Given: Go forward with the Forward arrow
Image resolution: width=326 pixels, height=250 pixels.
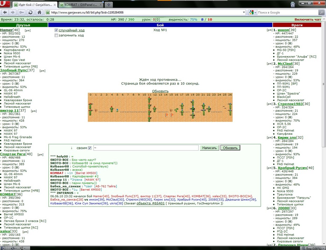Looking at the screenshot, I should (x=13, y=13).
